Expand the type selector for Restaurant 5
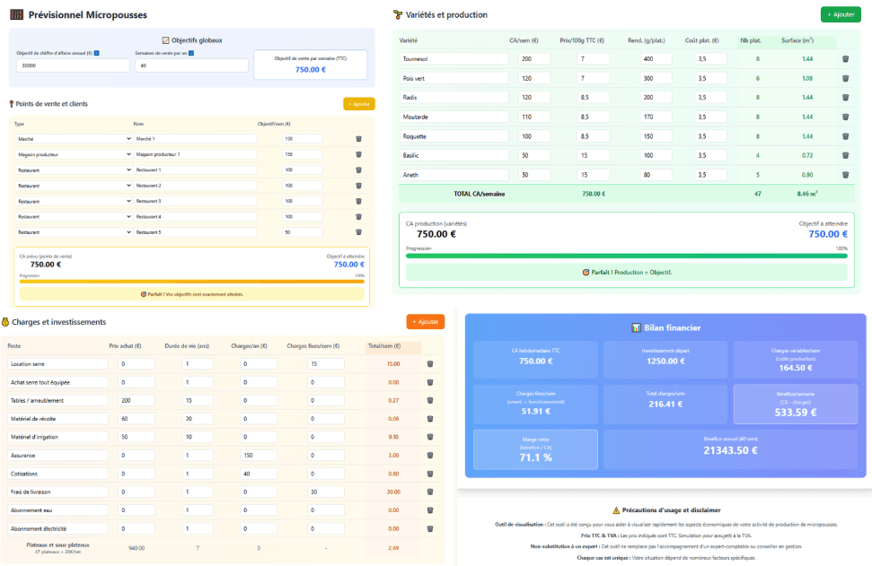The image size is (872, 566). click(74, 232)
